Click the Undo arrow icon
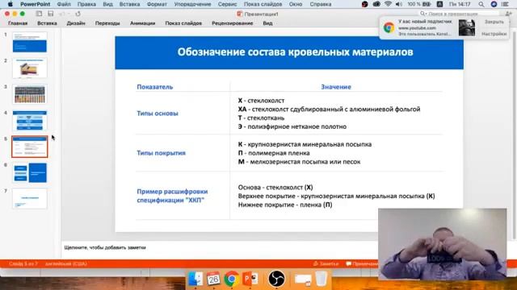Screen dimensions: 517x290 click(x=61, y=14)
